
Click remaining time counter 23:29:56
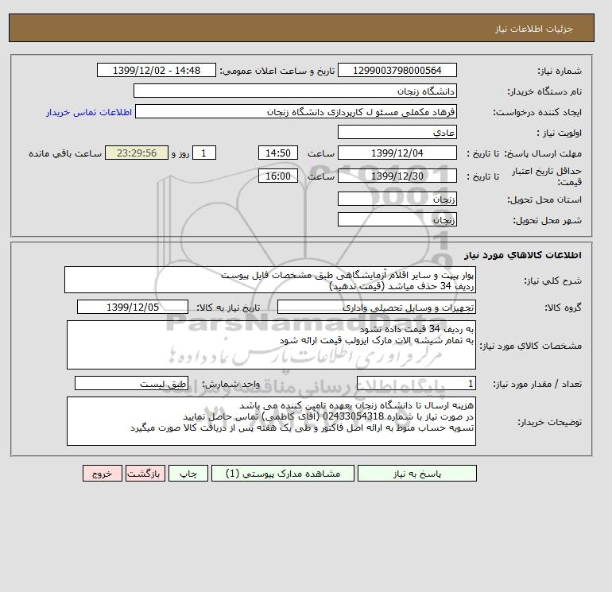pos(137,153)
